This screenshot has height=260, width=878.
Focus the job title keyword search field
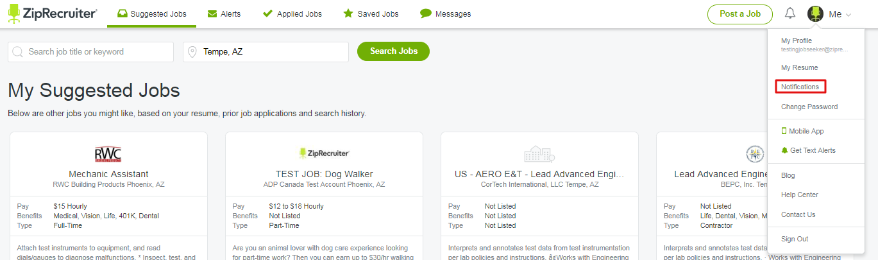coord(90,52)
